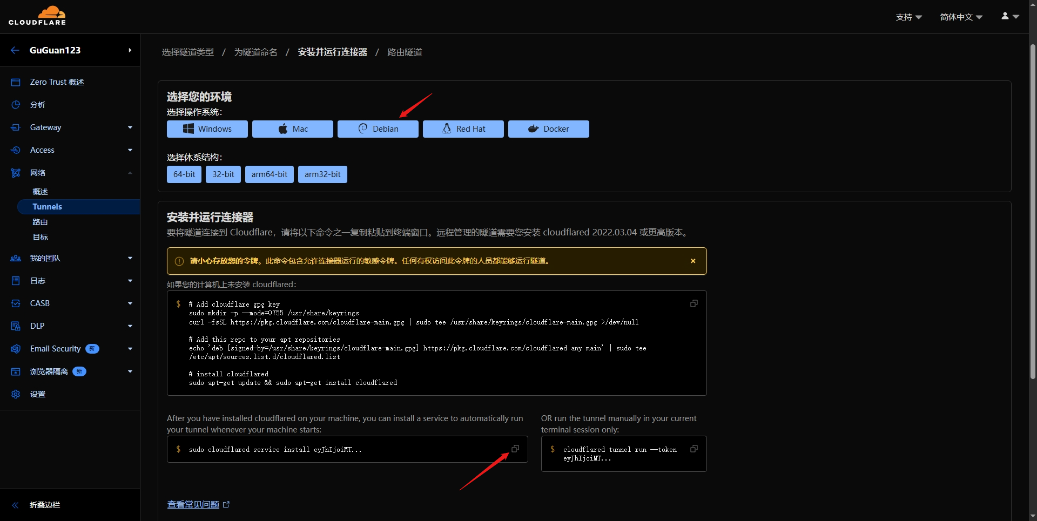
Task: Click the 日志 logs icon
Action: pos(16,281)
